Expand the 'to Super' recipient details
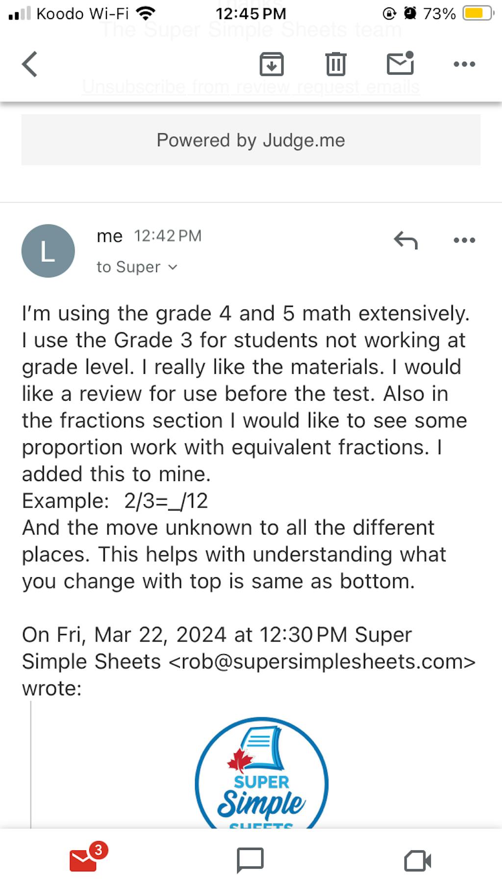Screen dimensions: 502x893 (137, 267)
